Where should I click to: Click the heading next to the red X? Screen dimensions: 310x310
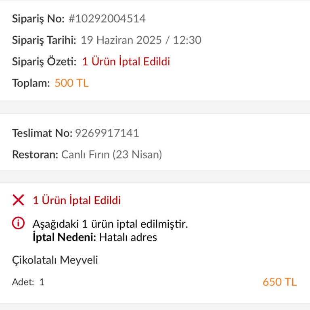pyautogui.click(x=77, y=200)
